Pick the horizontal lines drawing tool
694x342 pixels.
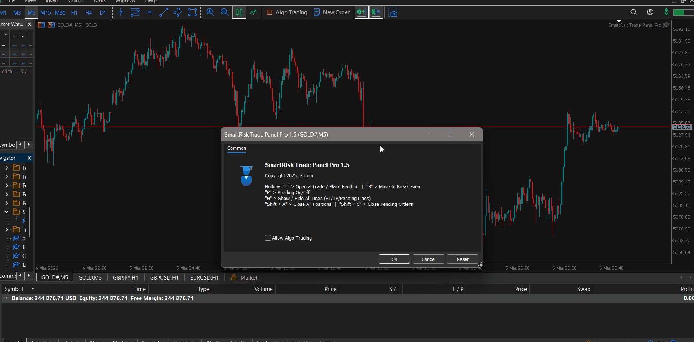click(135, 12)
